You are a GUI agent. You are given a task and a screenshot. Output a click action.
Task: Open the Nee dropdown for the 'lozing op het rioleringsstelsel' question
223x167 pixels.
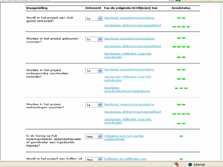point(94,136)
